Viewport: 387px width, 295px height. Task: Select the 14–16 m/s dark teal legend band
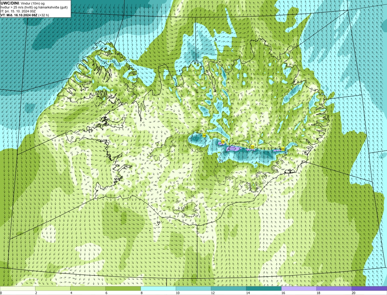pyautogui.click(x=264, y=288)
